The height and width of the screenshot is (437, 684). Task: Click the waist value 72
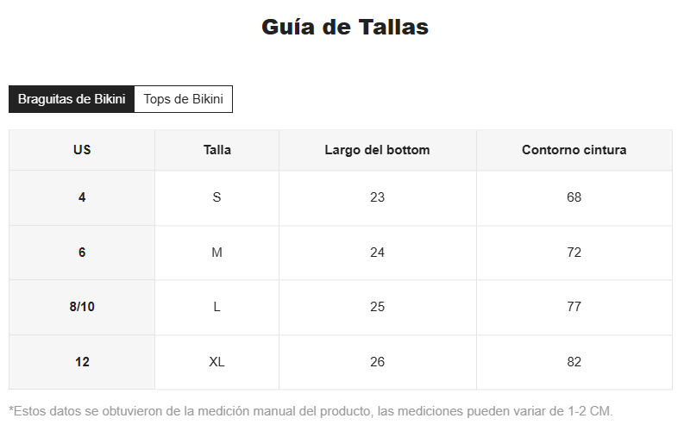coord(574,253)
